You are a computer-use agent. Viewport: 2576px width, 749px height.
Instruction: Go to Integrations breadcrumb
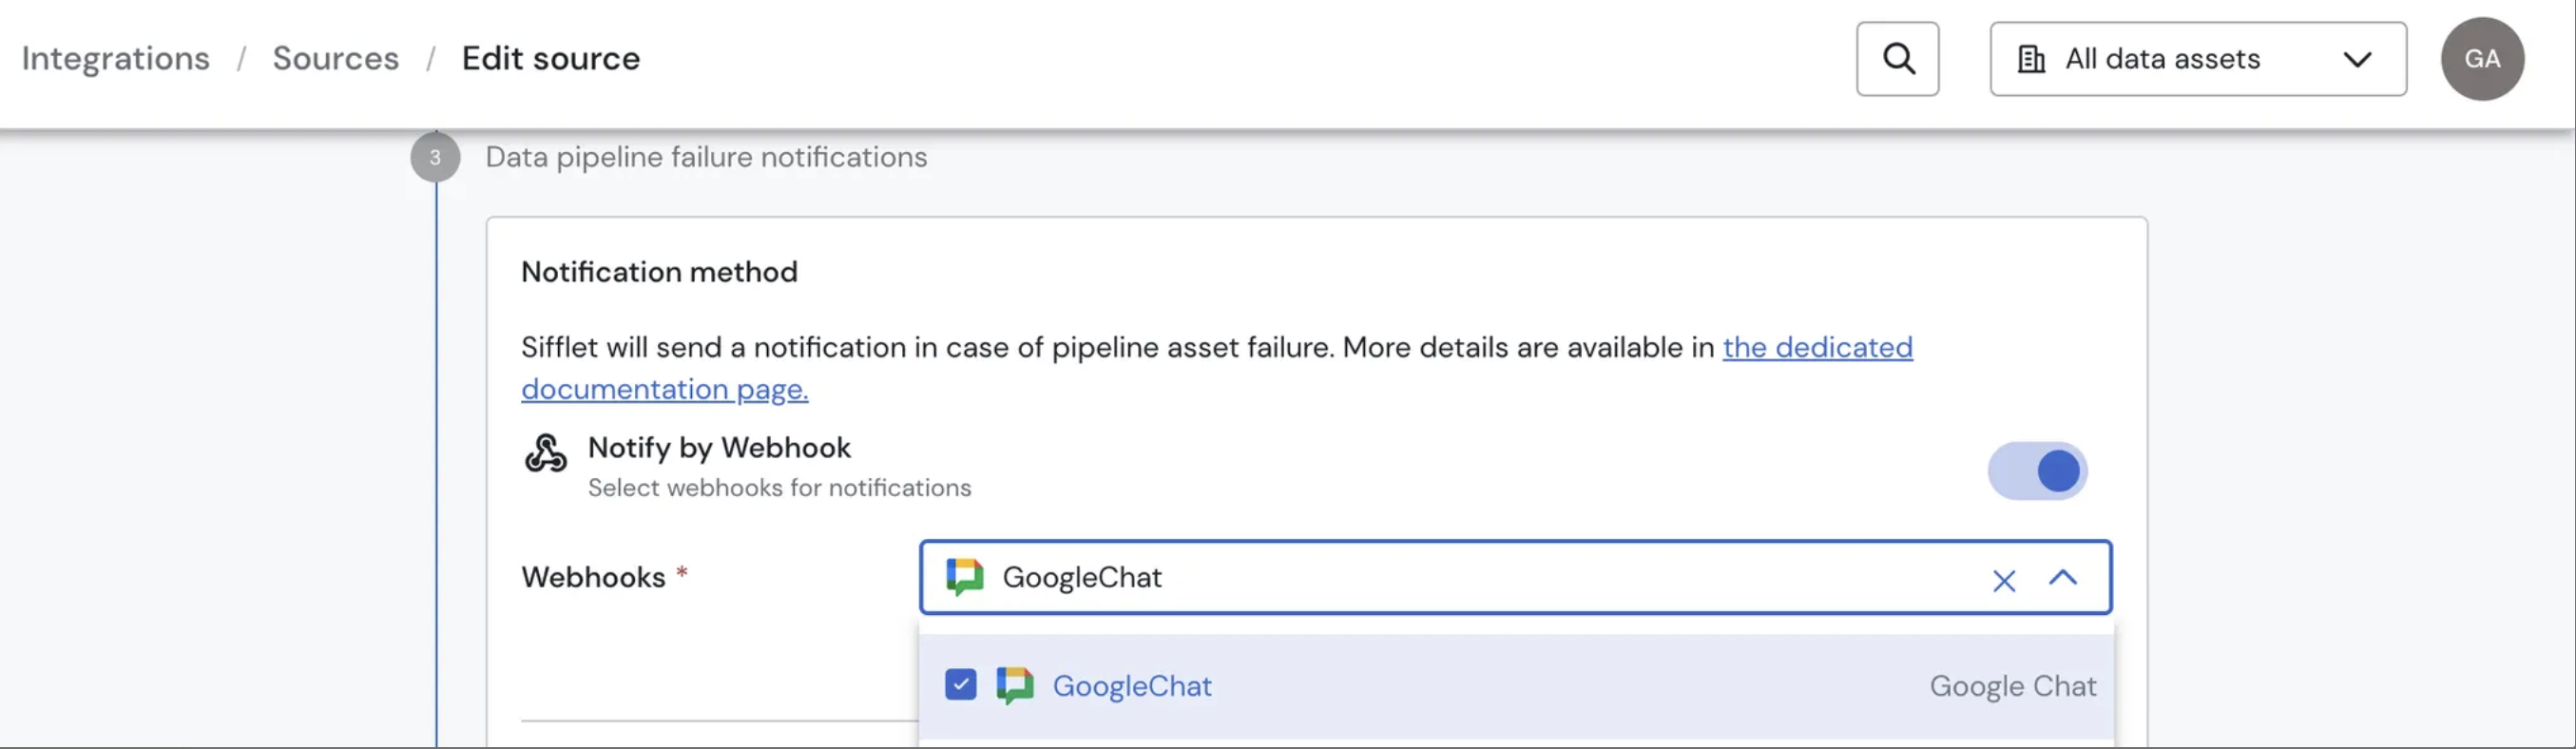[x=116, y=59]
